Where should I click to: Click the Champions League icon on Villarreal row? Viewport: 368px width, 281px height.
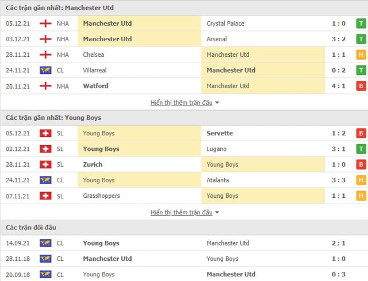tap(45, 71)
